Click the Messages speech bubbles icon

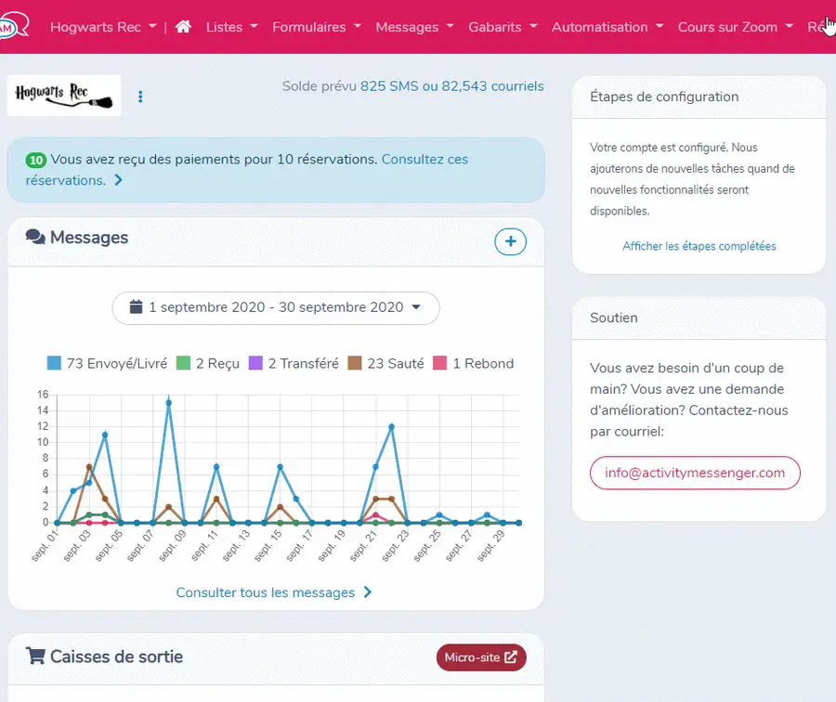[x=35, y=237]
